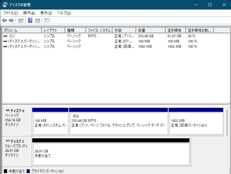Select the (C:) 255.08 GB NTFS partition block
The image size is (231, 174).
[118, 123]
